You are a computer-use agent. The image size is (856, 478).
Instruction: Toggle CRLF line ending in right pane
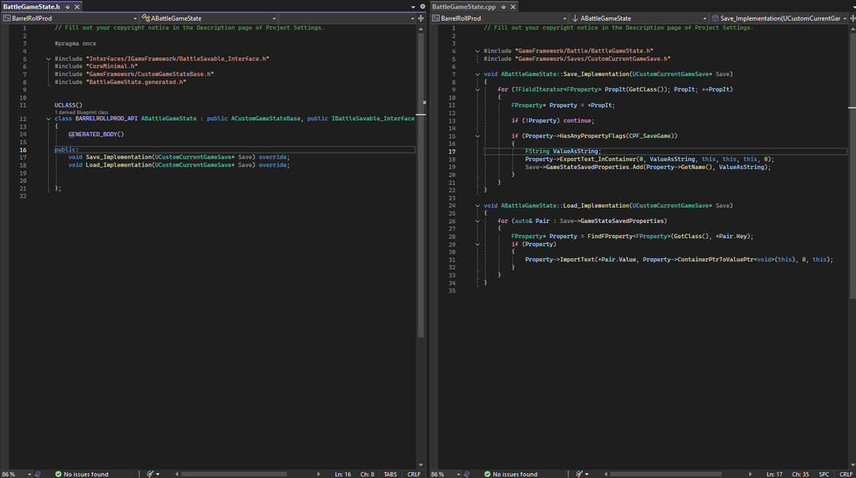click(x=845, y=474)
